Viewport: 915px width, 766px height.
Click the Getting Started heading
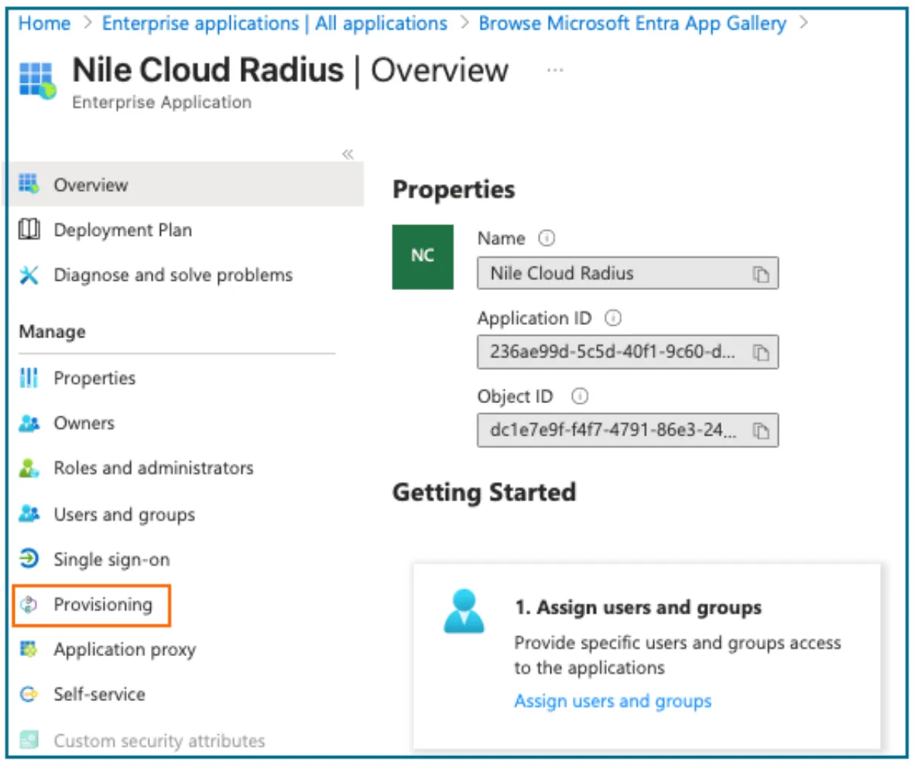coord(485,492)
